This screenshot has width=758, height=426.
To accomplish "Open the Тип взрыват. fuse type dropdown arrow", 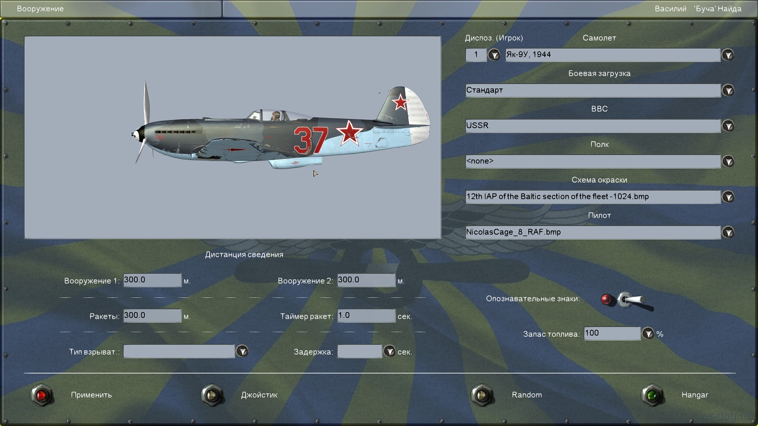I will point(242,351).
